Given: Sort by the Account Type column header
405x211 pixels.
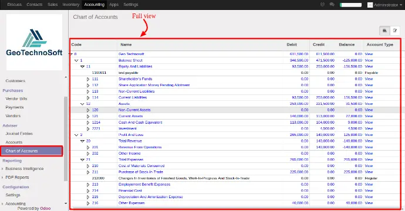Looking at the screenshot, I should click(x=380, y=45).
